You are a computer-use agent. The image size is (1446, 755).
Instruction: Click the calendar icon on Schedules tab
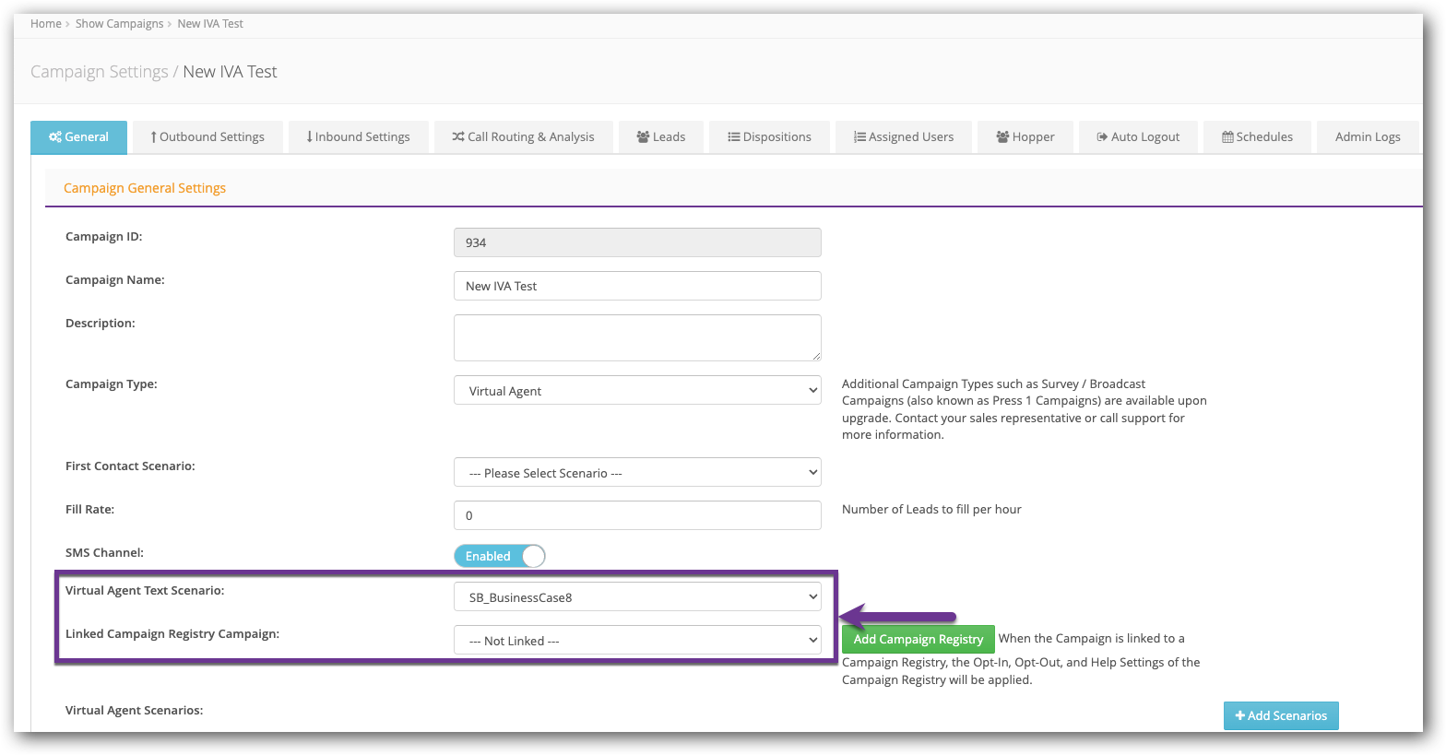click(1227, 137)
